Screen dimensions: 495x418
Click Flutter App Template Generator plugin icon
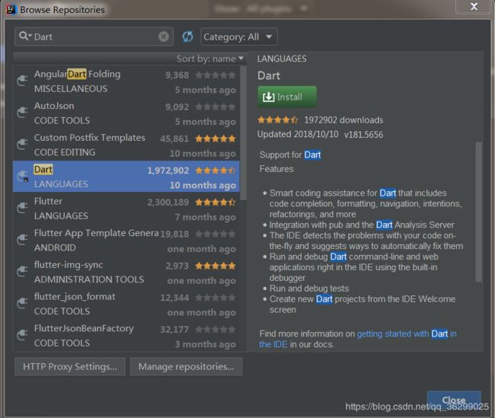click(22, 241)
